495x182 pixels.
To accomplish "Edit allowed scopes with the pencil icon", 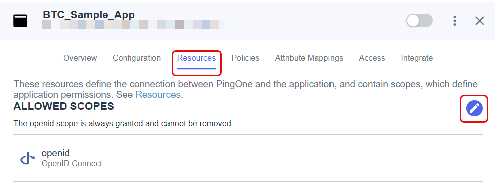I will coord(474,109).
